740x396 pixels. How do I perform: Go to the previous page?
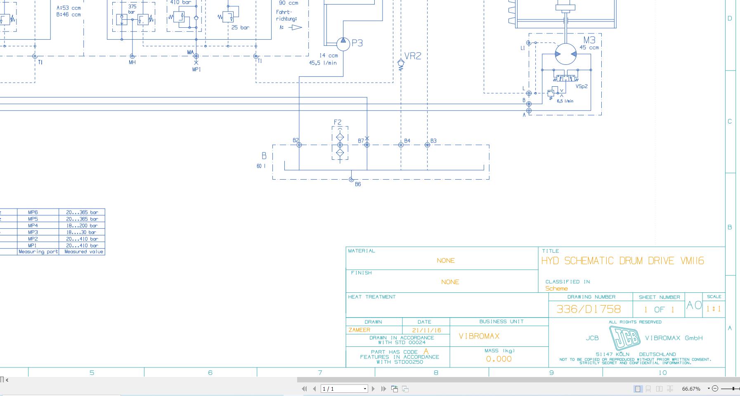[314, 389]
